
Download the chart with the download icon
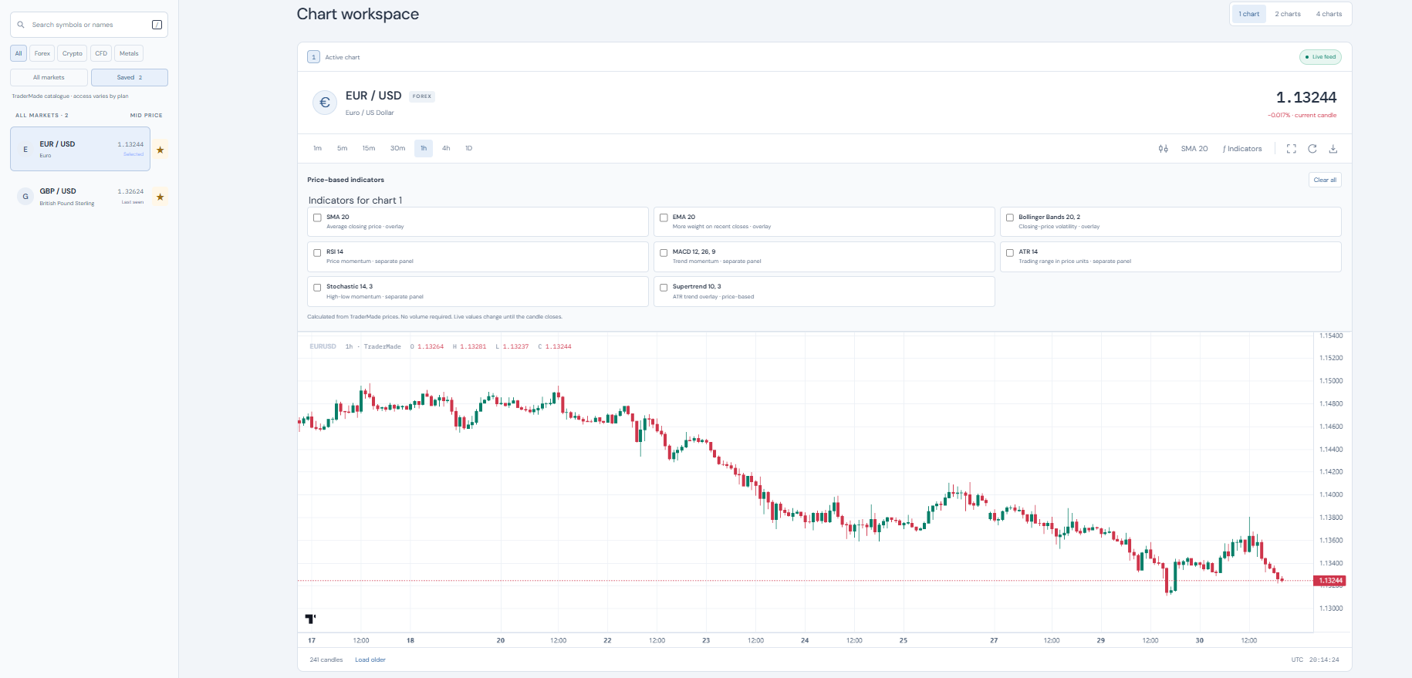(1333, 149)
